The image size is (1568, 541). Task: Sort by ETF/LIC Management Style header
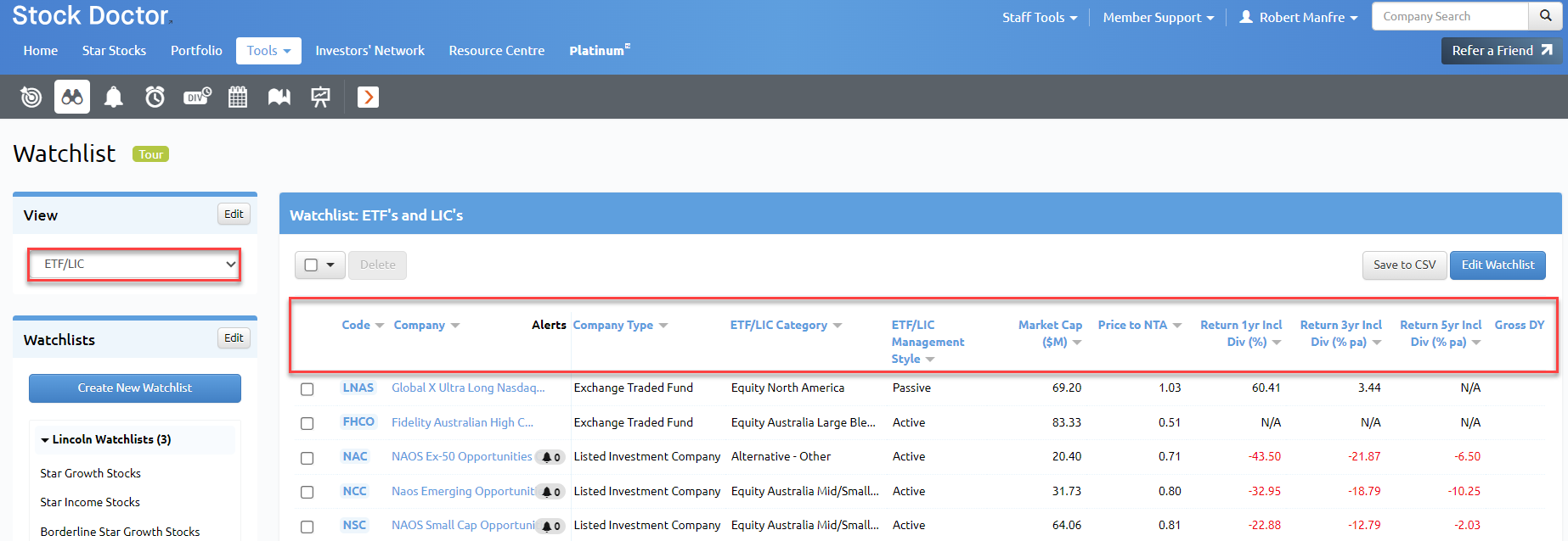point(928,342)
